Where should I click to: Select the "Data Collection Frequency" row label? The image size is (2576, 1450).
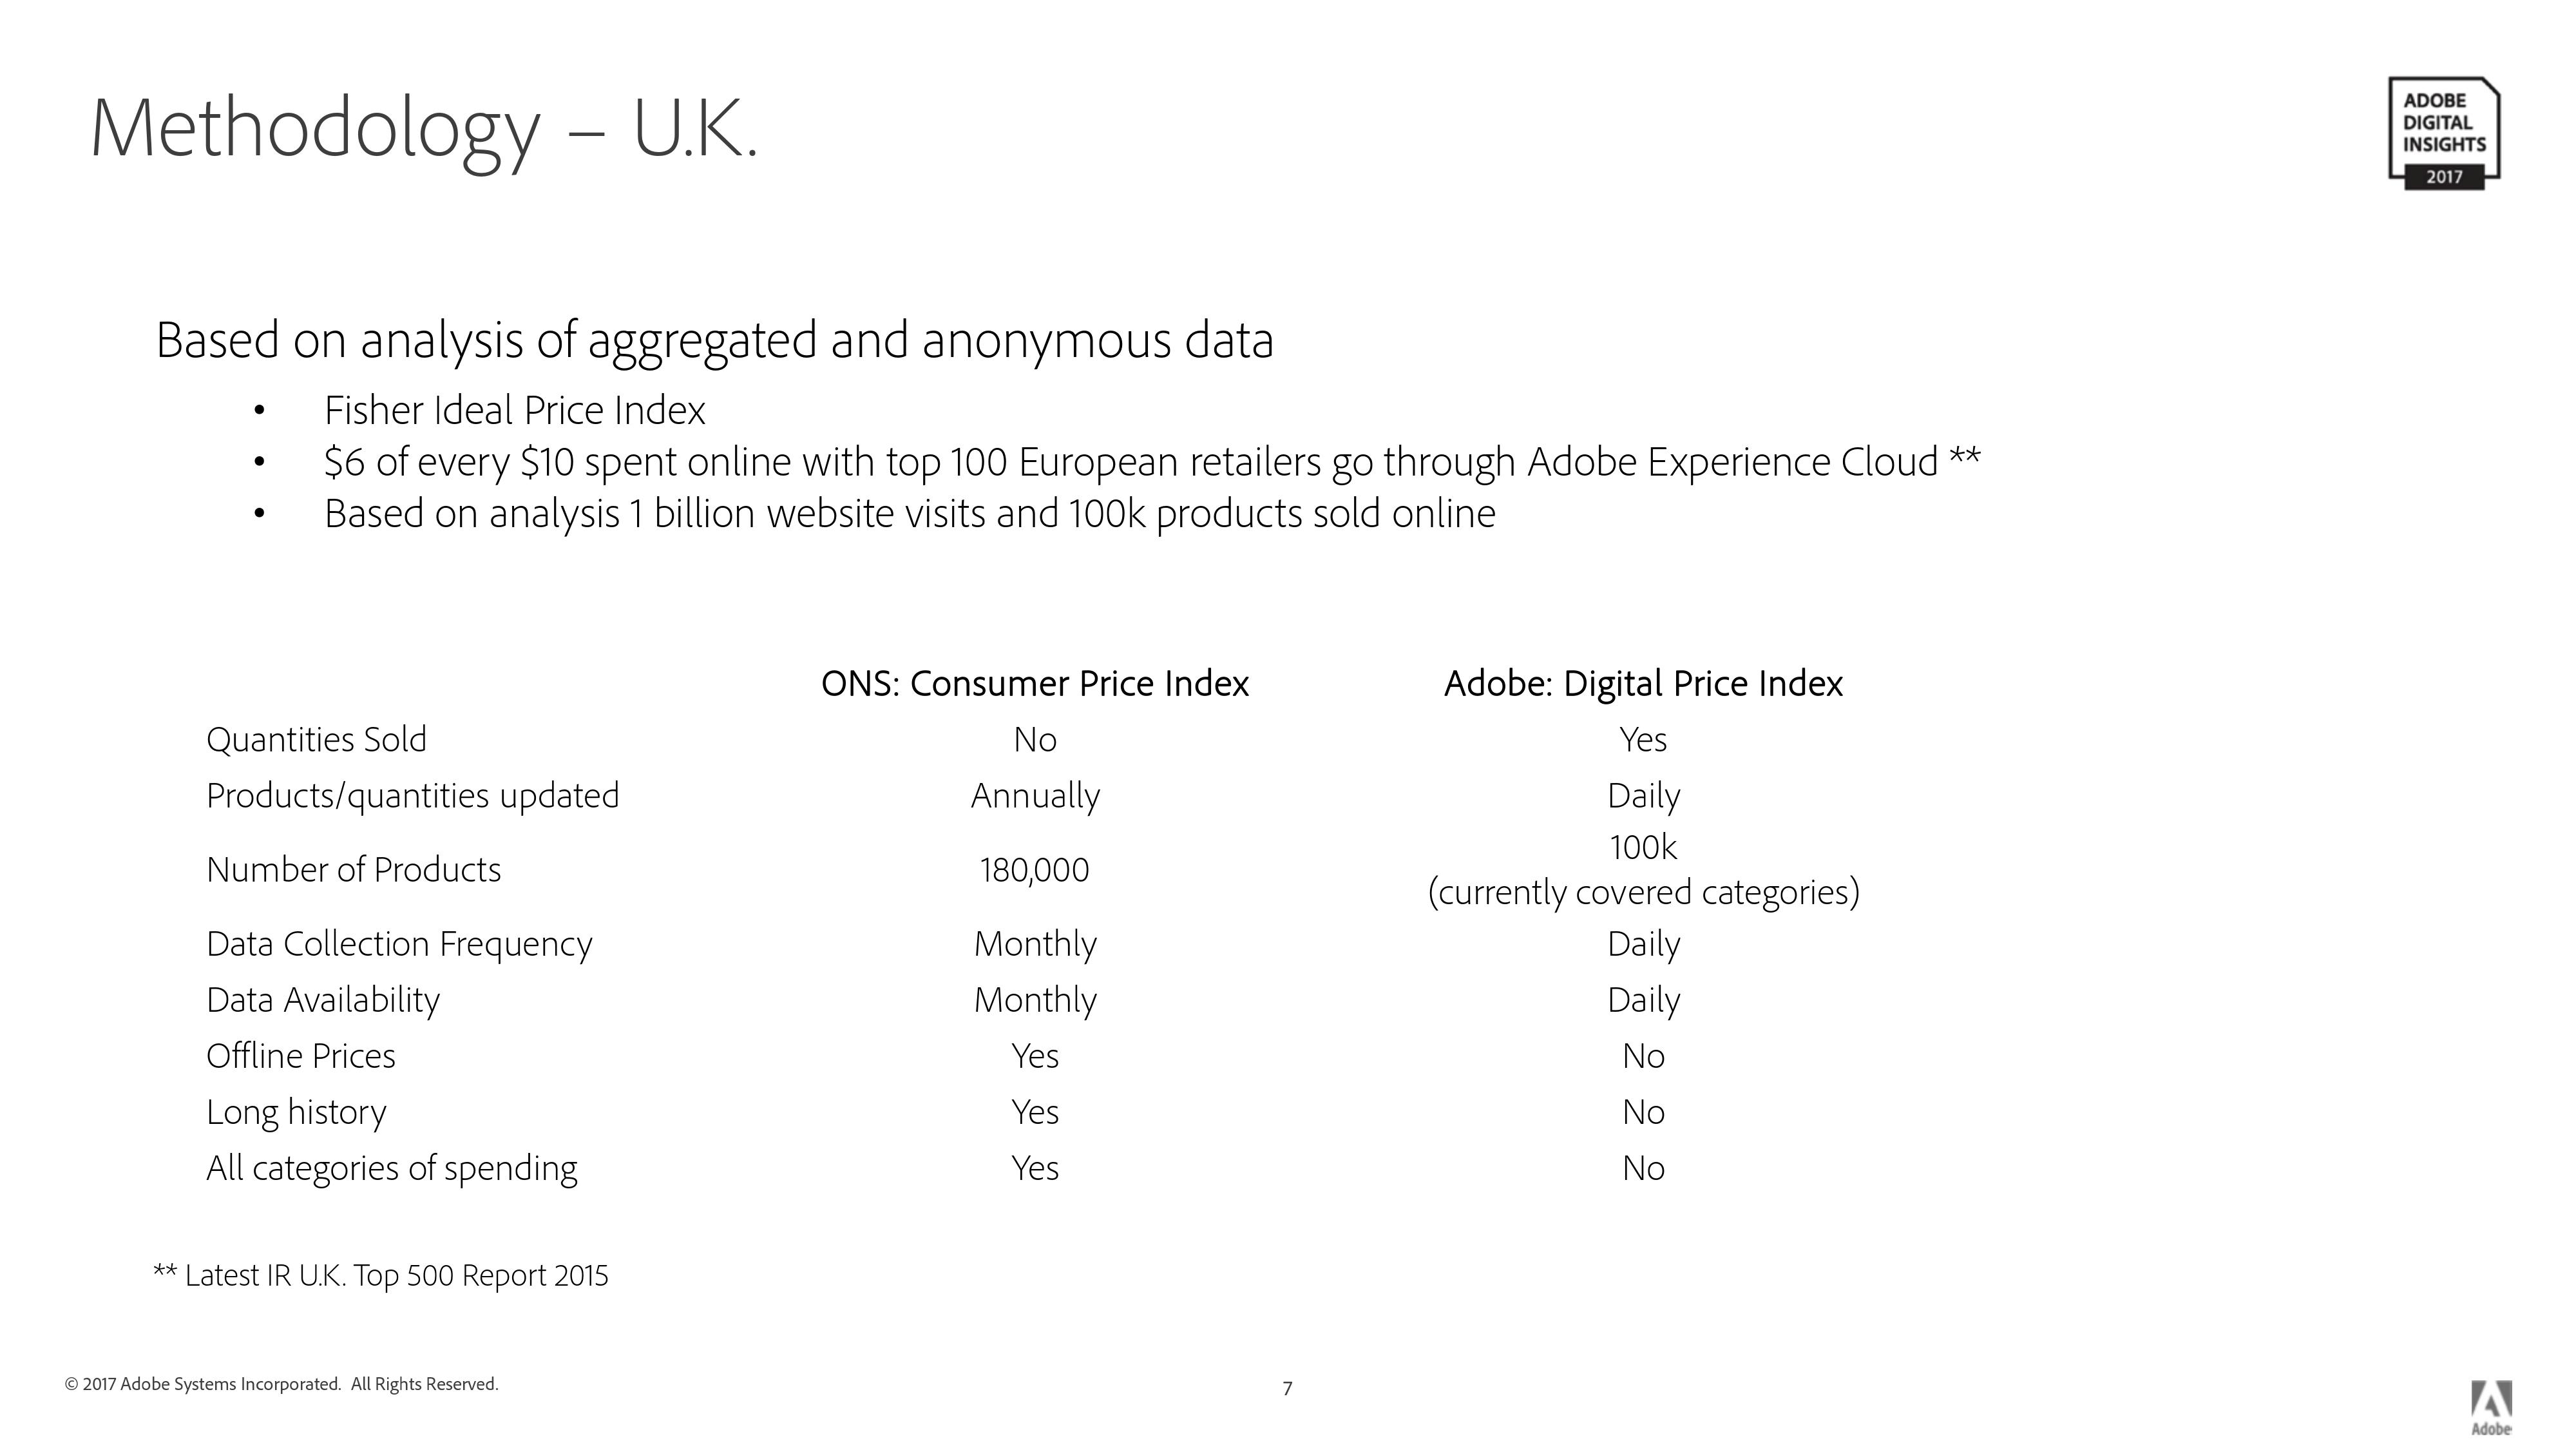399,943
